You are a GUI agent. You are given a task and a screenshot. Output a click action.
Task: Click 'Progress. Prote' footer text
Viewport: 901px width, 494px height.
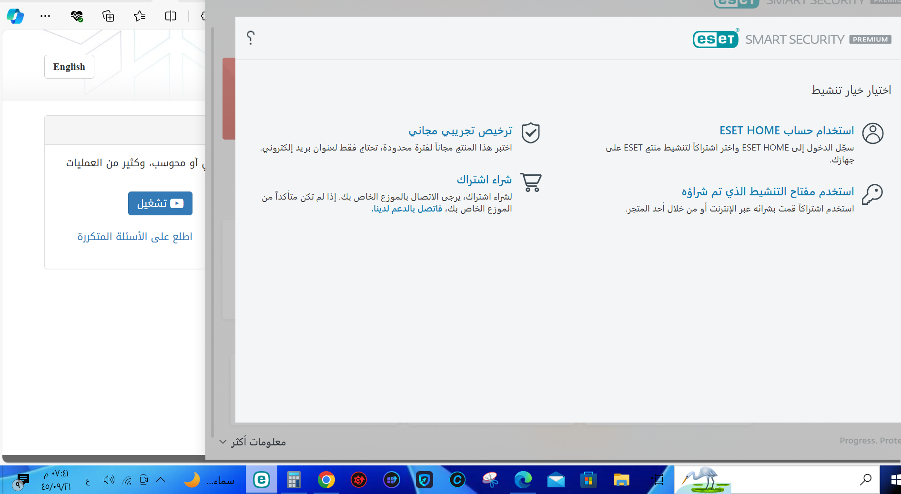click(870, 441)
